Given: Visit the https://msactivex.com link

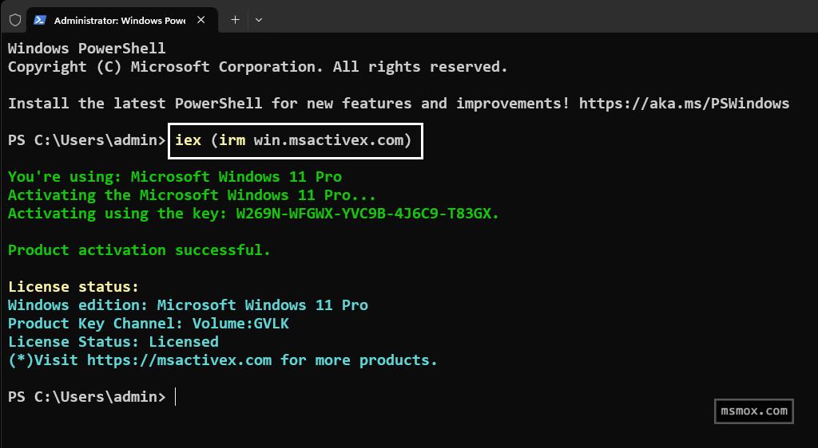Looking at the screenshot, I should [x=180, y=360].
